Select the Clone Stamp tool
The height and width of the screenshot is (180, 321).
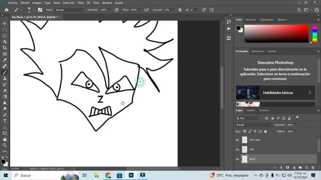click(5, 78)
